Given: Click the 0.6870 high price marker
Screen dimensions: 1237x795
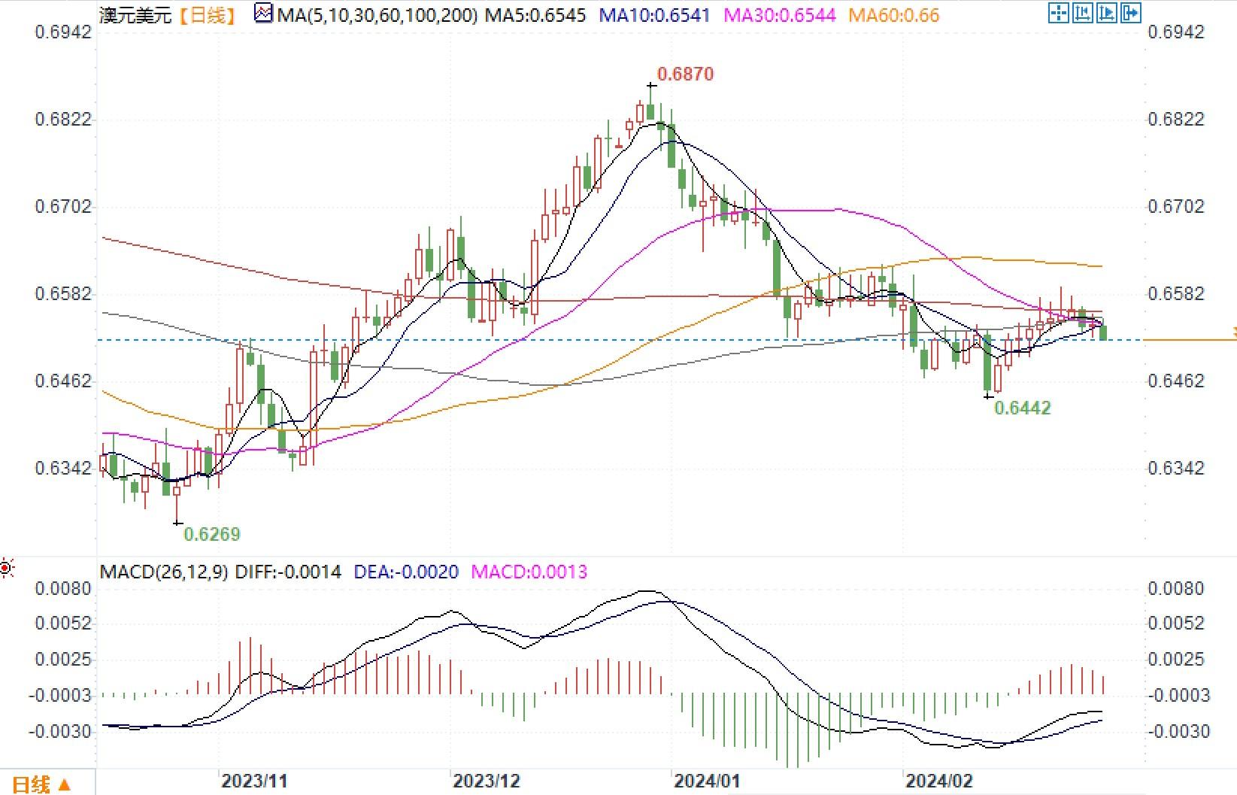Looking at the screenshot, I should tap(685, 74).
